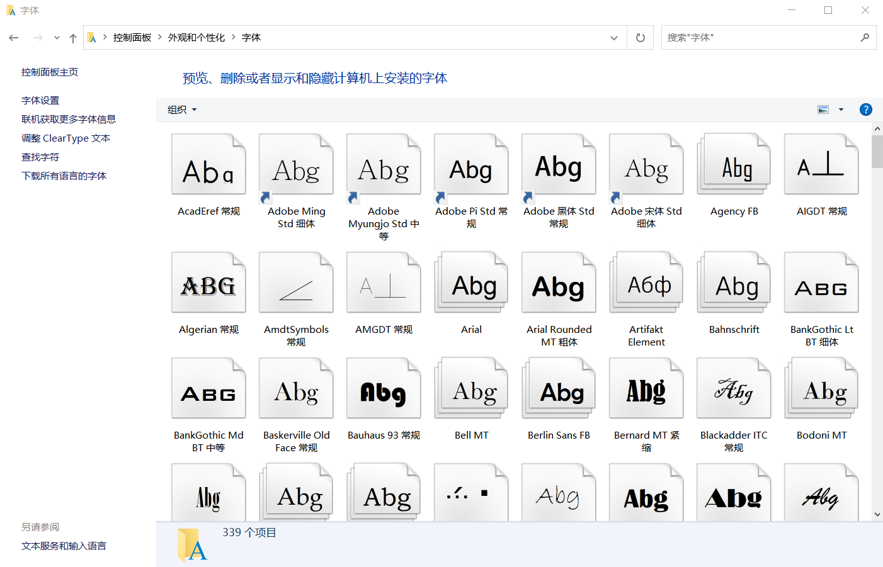Click the search magnifier icon
This screenshot has width=883, height=567.
point(865,38)
